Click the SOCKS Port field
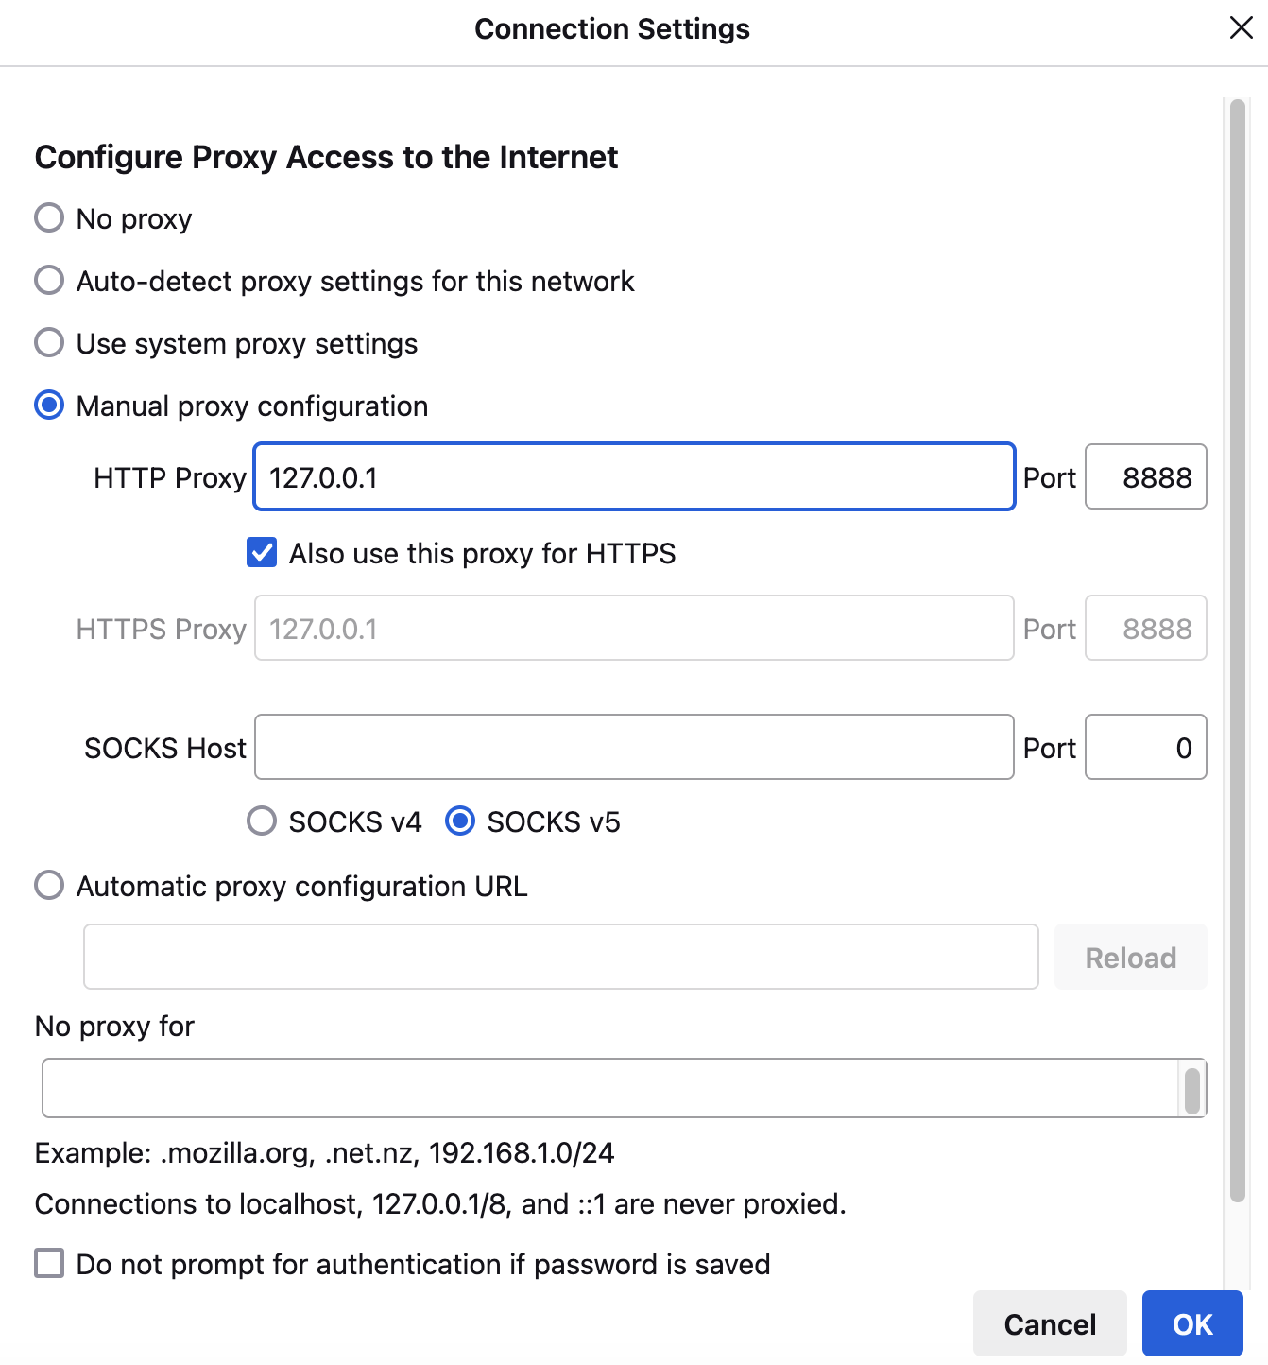 (1145, 747)
